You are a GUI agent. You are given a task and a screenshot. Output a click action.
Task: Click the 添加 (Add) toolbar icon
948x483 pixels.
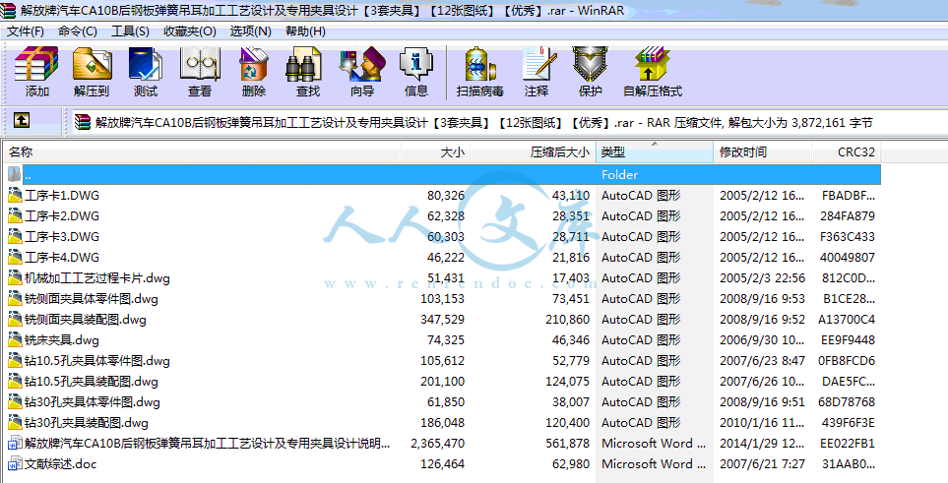click(36, 64)
